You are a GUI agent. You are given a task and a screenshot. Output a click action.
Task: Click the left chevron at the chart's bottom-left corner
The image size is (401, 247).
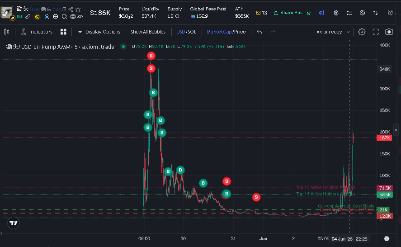click(1, 233)
